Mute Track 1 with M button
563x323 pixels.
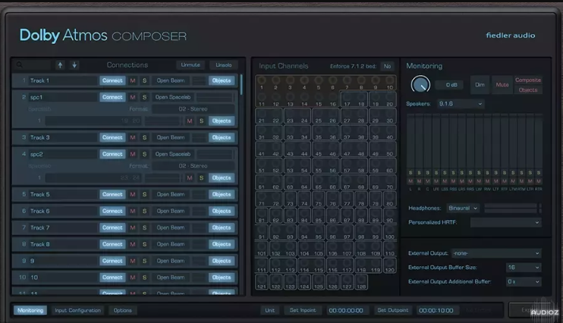133,80
